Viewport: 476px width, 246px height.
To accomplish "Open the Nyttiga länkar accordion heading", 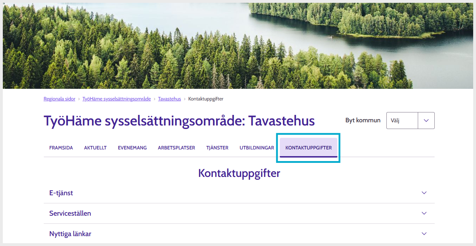I will [x=239, y=234].
